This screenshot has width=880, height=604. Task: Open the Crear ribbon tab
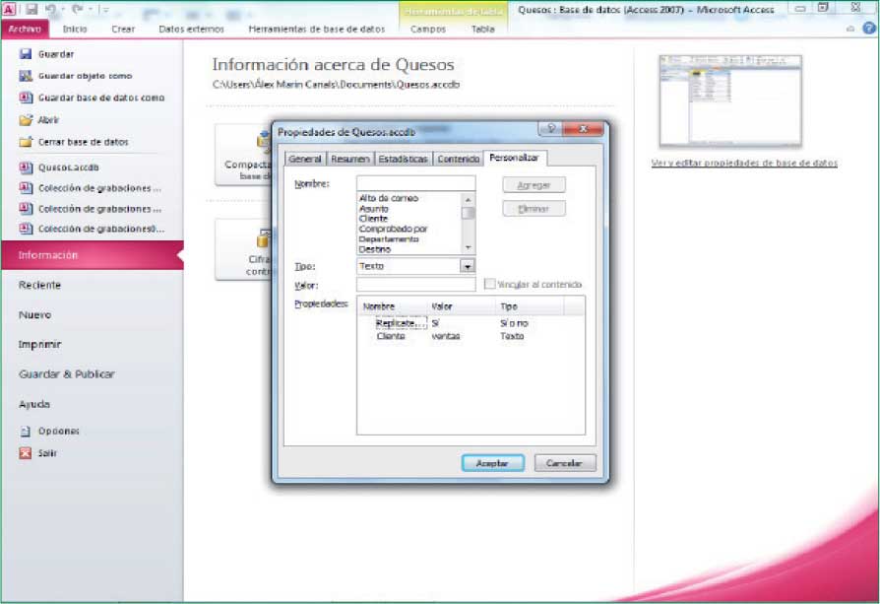coord(123,29)
